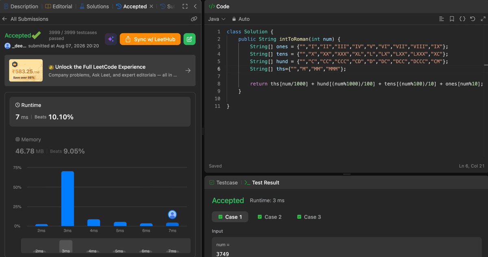Screen dimensions: 488x257
Task: Click the 'String[] ths' code line
Action: click(298, 69)
